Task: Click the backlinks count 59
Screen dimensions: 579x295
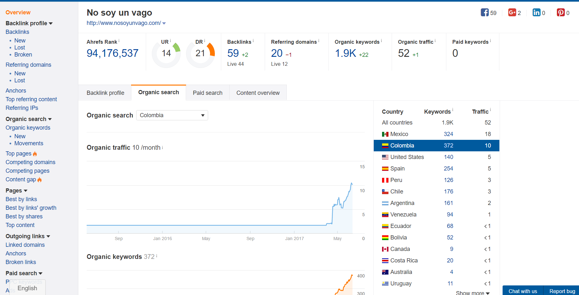Action: tap(233, 53)
